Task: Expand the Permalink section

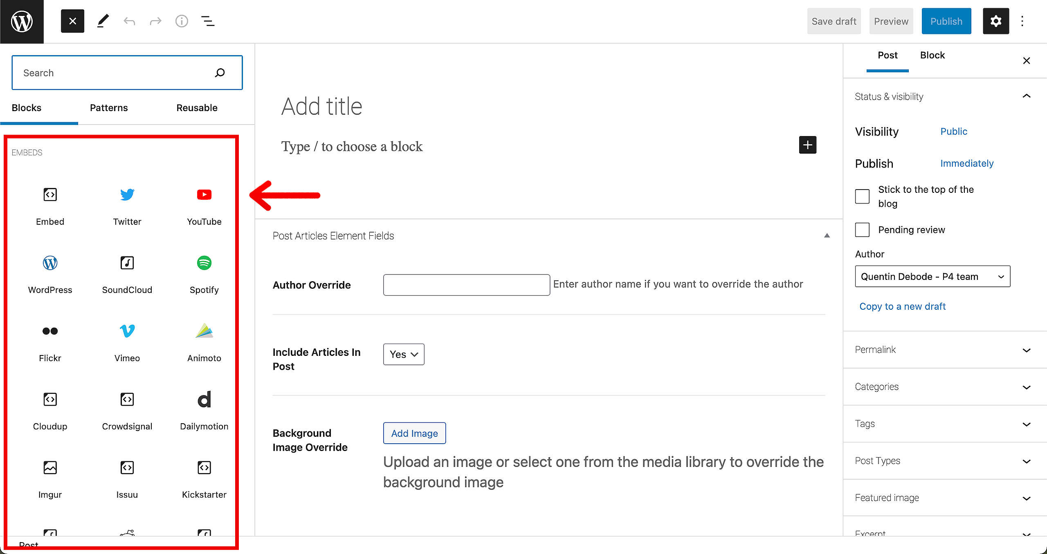Action: pos(945,350)
